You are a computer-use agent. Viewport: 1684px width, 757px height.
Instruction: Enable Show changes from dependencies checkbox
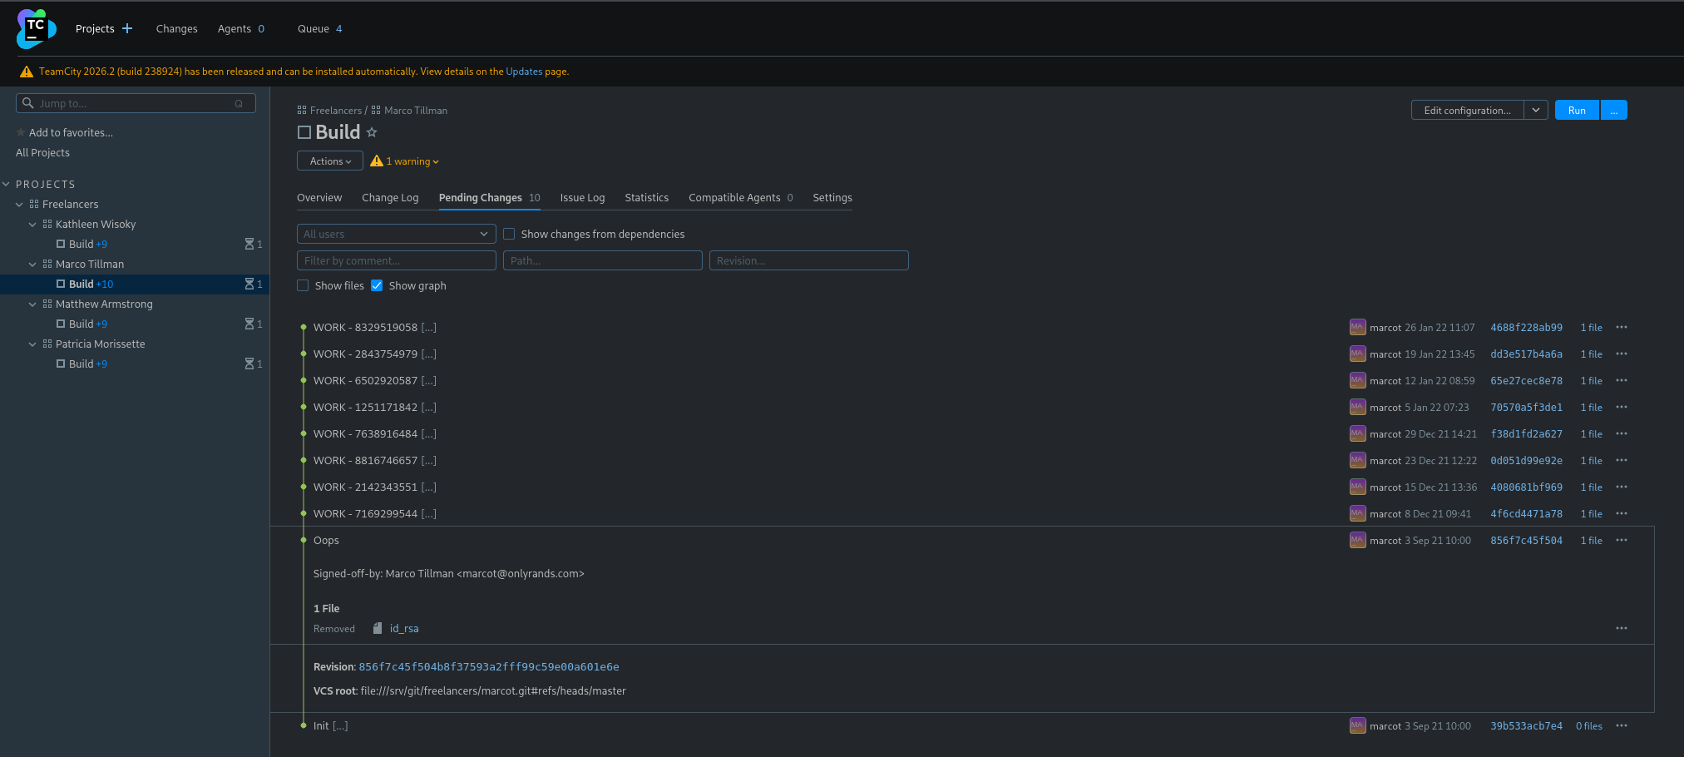click(509, 234)
